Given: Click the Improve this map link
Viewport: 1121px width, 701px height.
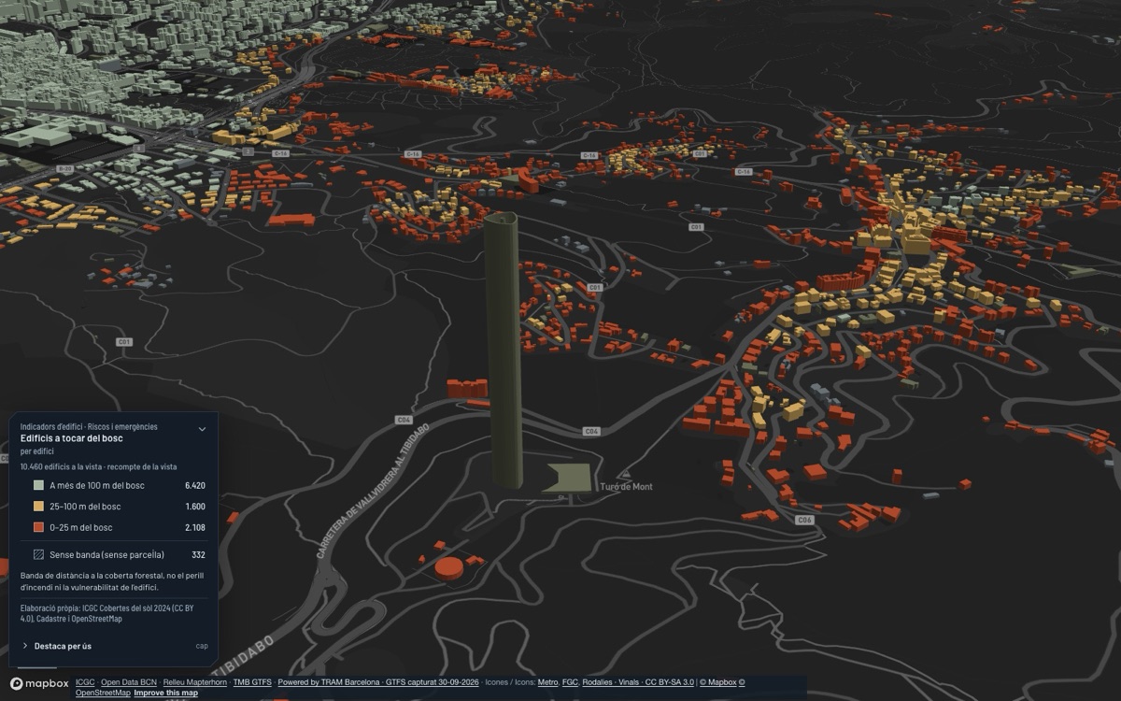Looking at the screenshot, I should pos(165,693).
